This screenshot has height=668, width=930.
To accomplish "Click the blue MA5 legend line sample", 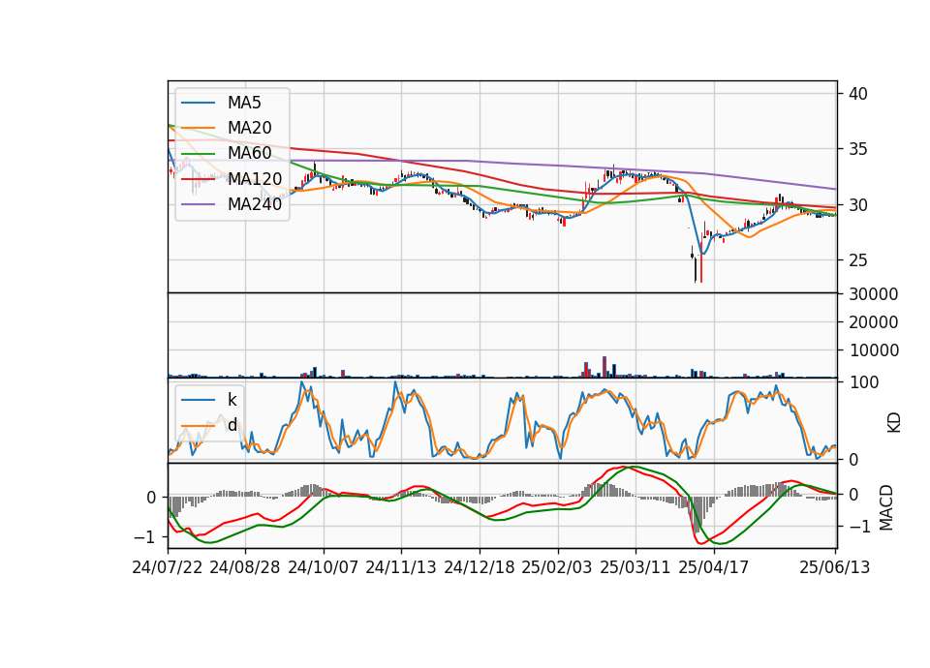I will (198, 103).
